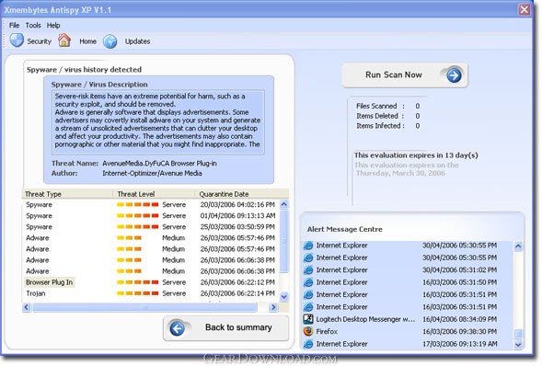Screen dimensions: 542x366
Task: Click the Files Scanned count
Action: tap(418, 106)
